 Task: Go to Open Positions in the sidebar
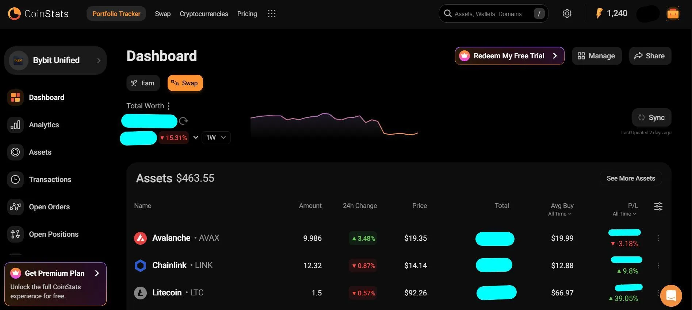[x=54, y=234]
